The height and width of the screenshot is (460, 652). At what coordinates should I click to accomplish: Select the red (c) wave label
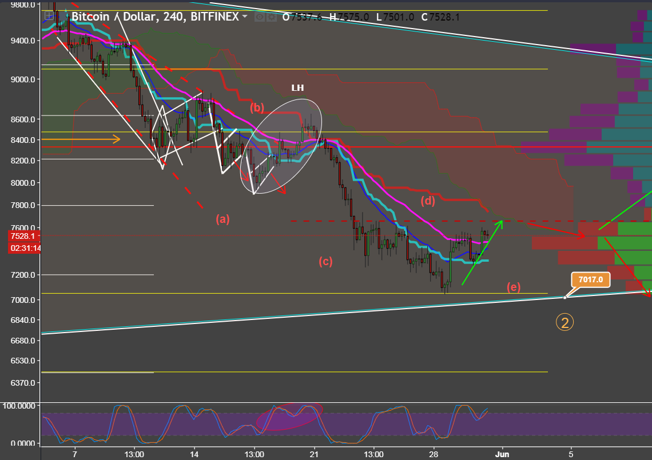pos(325,261)
